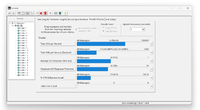This screenshot has height=110, width=200.
Task: Open the Access Specifications tab
Action: click(78, 19)
